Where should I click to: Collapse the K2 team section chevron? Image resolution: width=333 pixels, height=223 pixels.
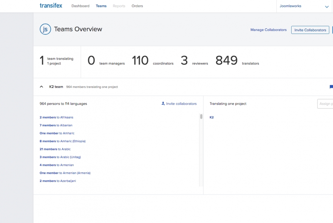[x=41, y=87]
